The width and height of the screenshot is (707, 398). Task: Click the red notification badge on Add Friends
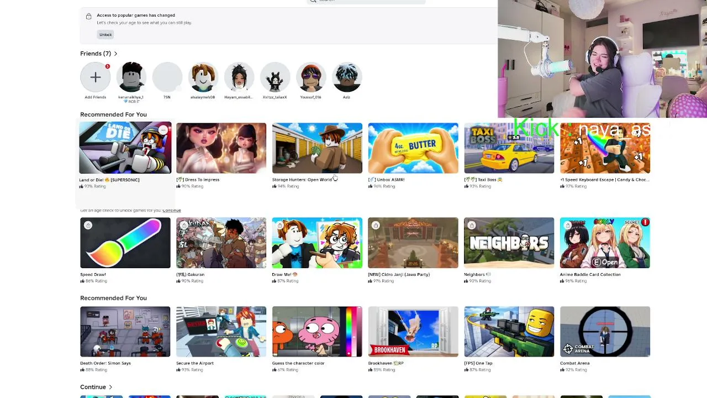point(107,66)
